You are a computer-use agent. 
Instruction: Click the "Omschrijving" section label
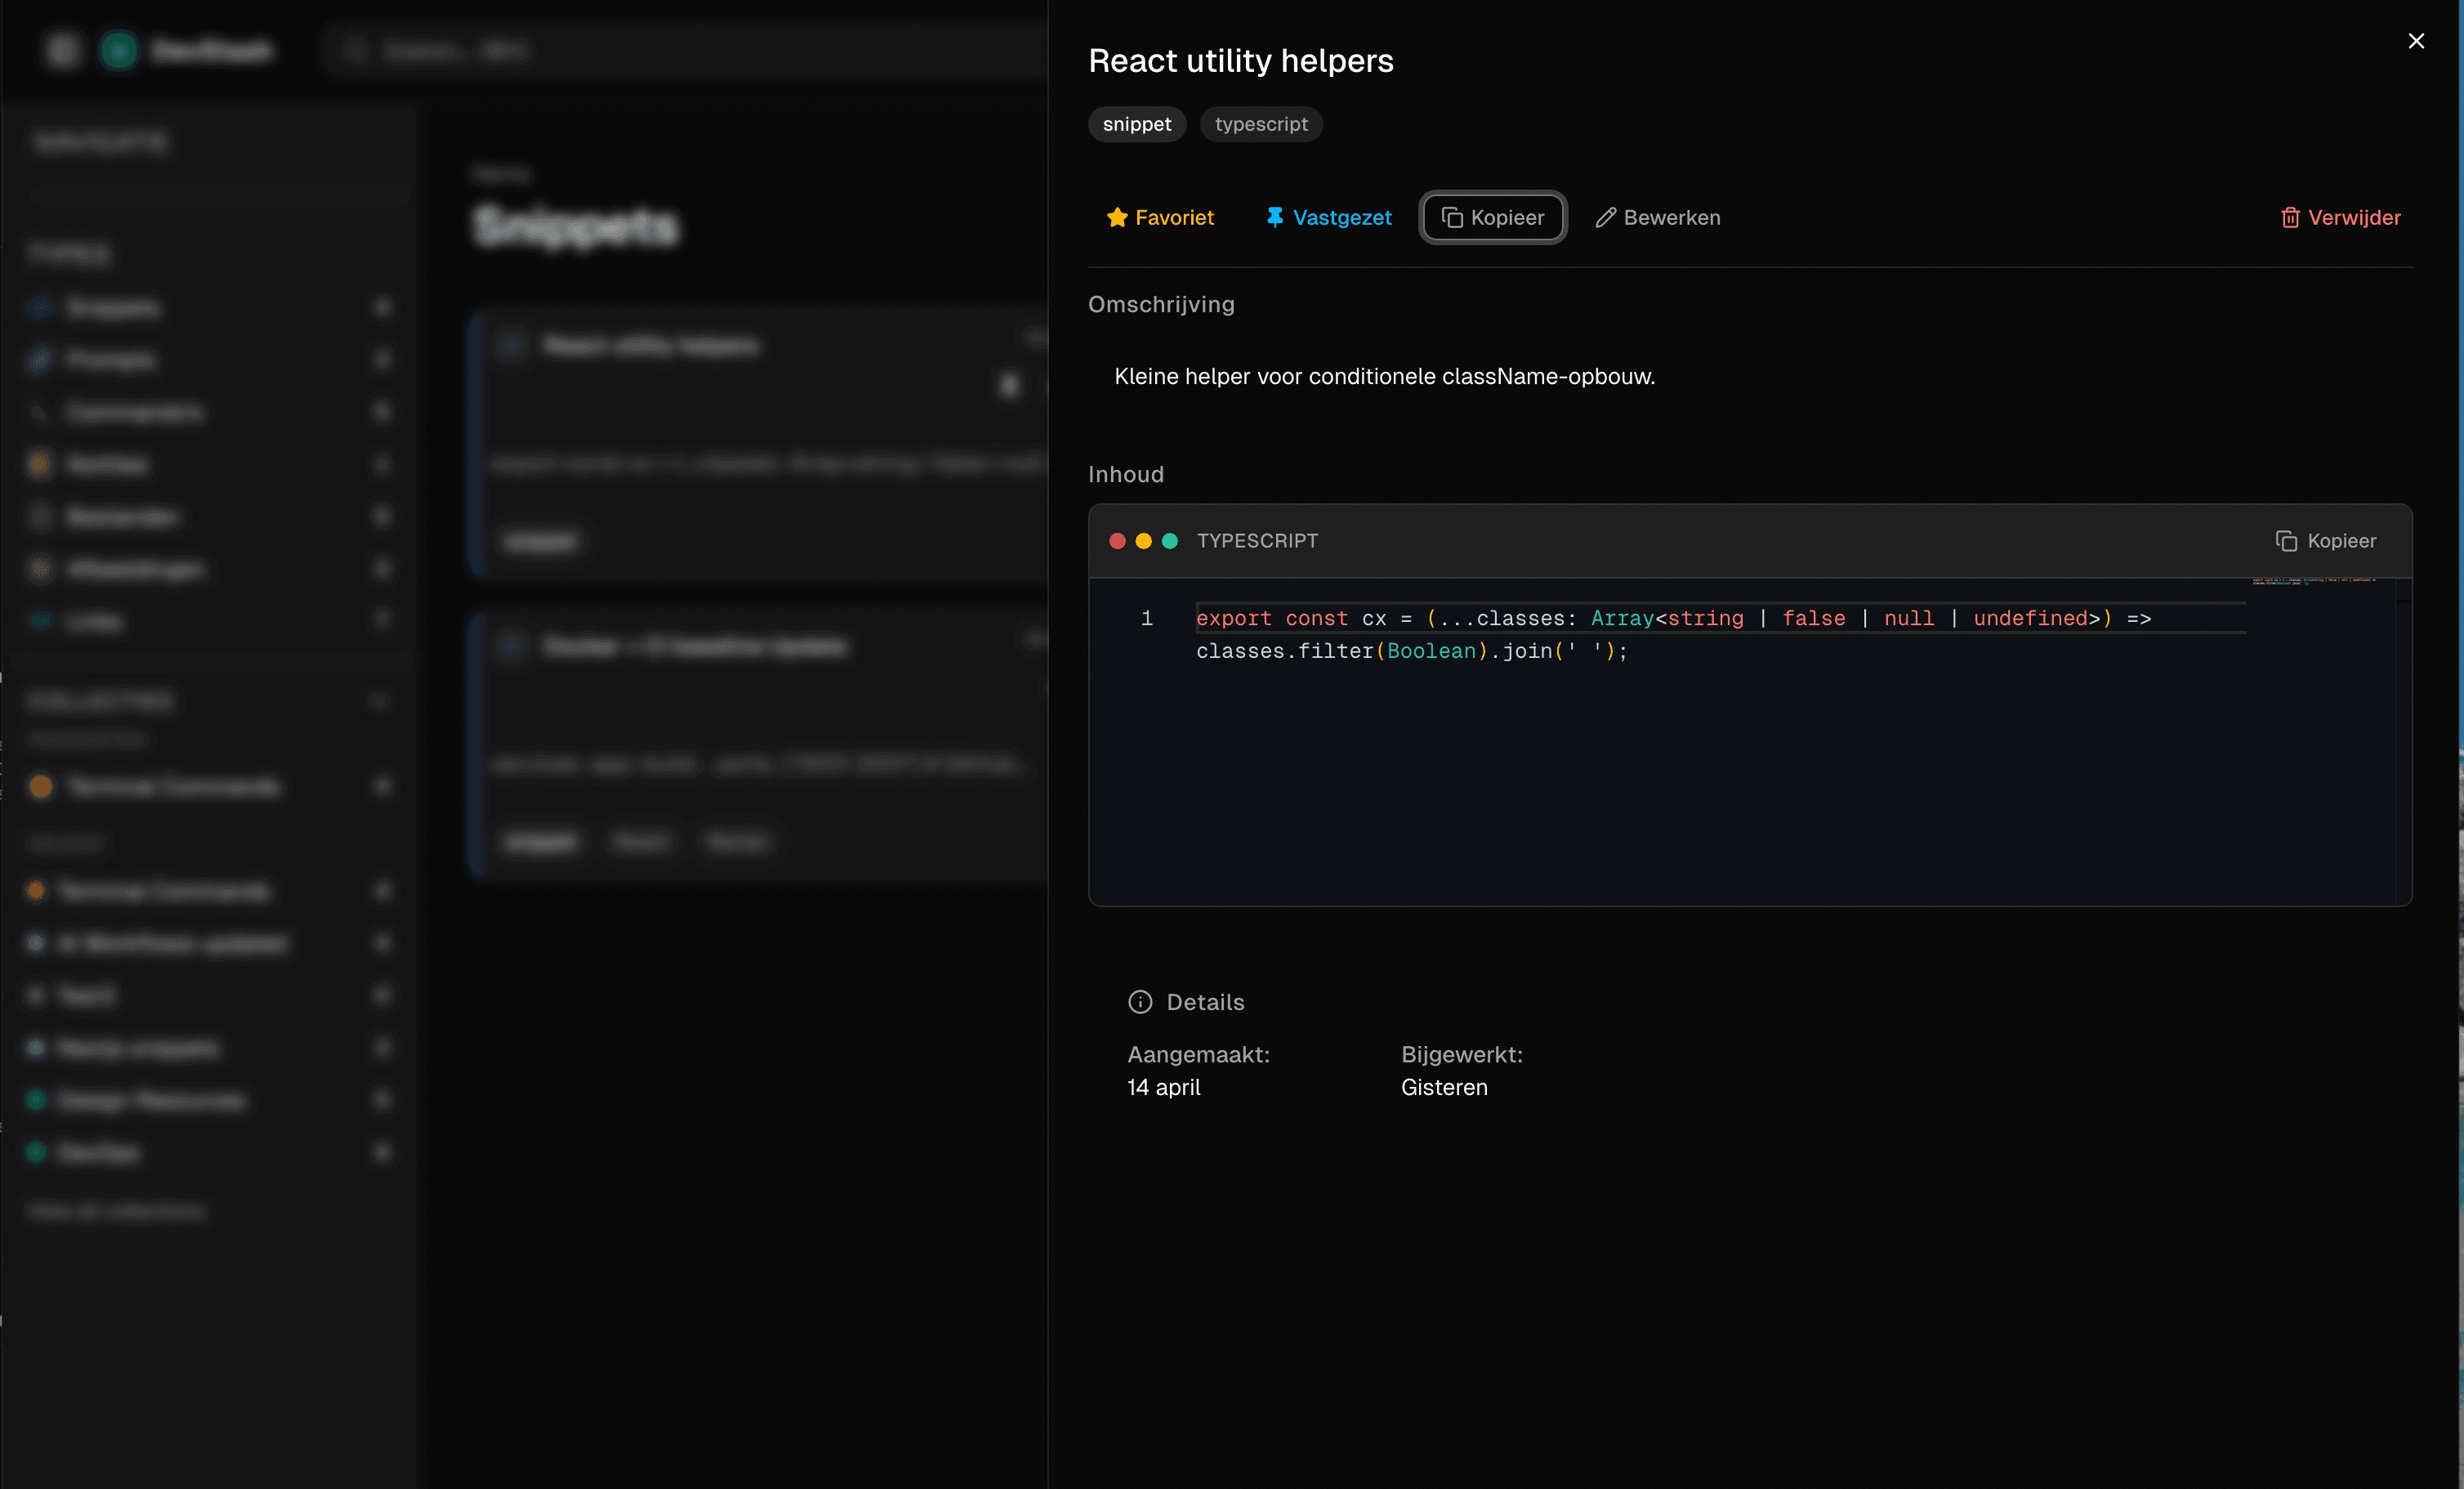pos(1161,304)
